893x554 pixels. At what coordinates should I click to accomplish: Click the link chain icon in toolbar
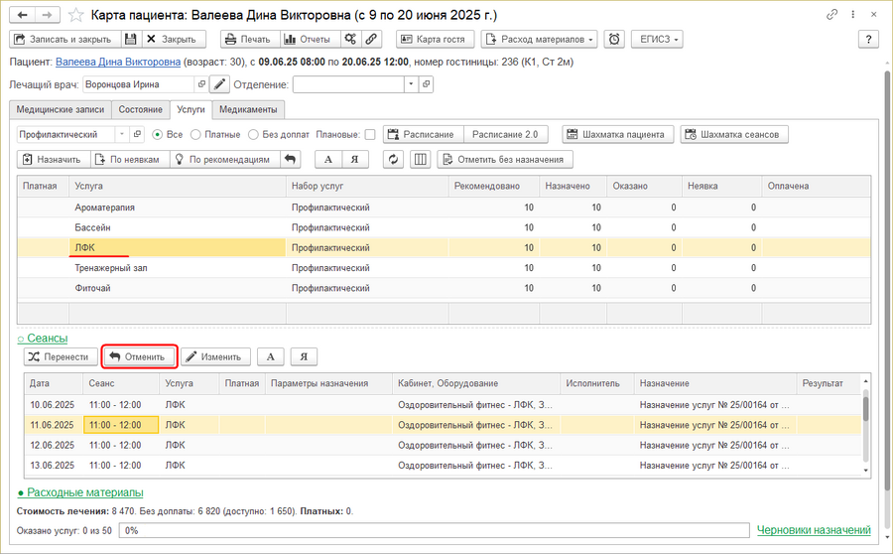pyautogui.click(x=371, y=40)
